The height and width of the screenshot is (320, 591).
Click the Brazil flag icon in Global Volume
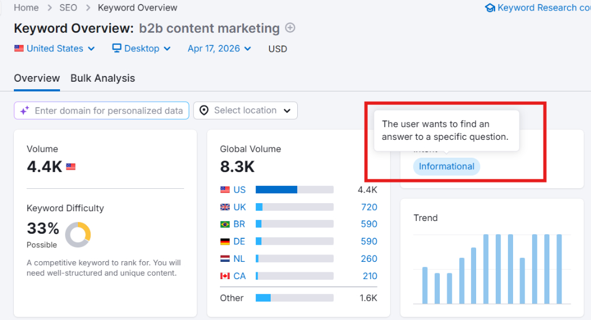click(225, 224)
